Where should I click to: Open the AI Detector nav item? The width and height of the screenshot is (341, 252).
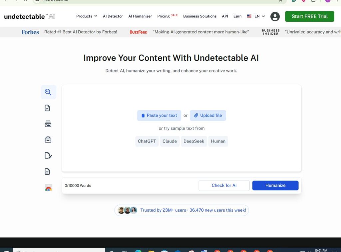coord(113,16)
